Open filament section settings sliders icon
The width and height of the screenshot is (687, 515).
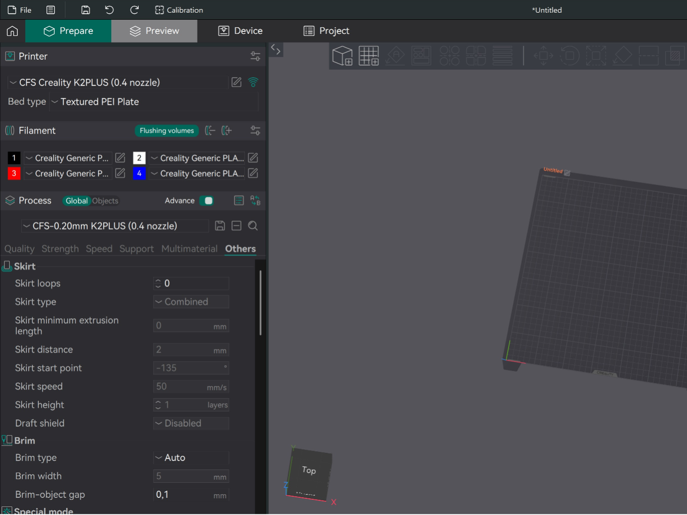click(255, 131)
